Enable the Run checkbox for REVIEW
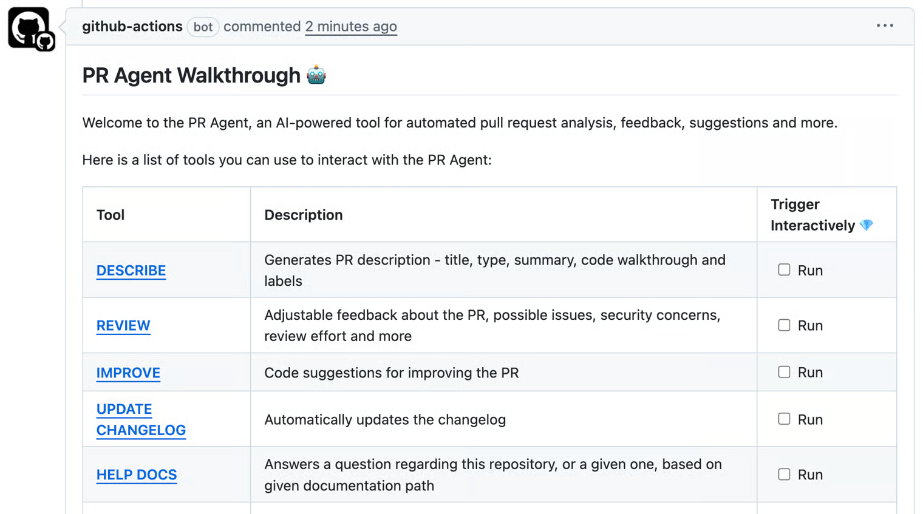The width and height of the screenshot is (923, 514). pyautogui.click(x=784, y=325)
